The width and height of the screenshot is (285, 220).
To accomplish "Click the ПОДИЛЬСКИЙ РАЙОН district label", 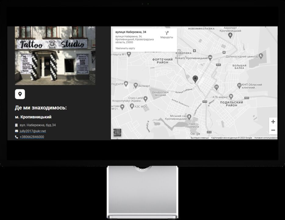I will click(x=231, y=104).
